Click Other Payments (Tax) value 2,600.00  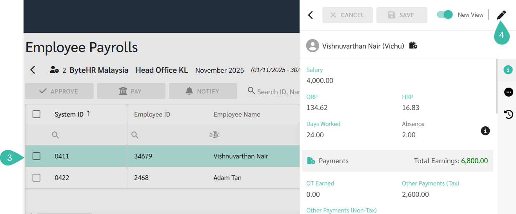[x=416, y=194]
